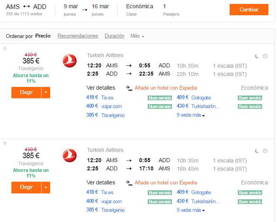Image resolution: width=277 pixels, height=222 pixels.
Task: Click Añade un hotel con Expedia, first flight
Action: click(166, 88)
